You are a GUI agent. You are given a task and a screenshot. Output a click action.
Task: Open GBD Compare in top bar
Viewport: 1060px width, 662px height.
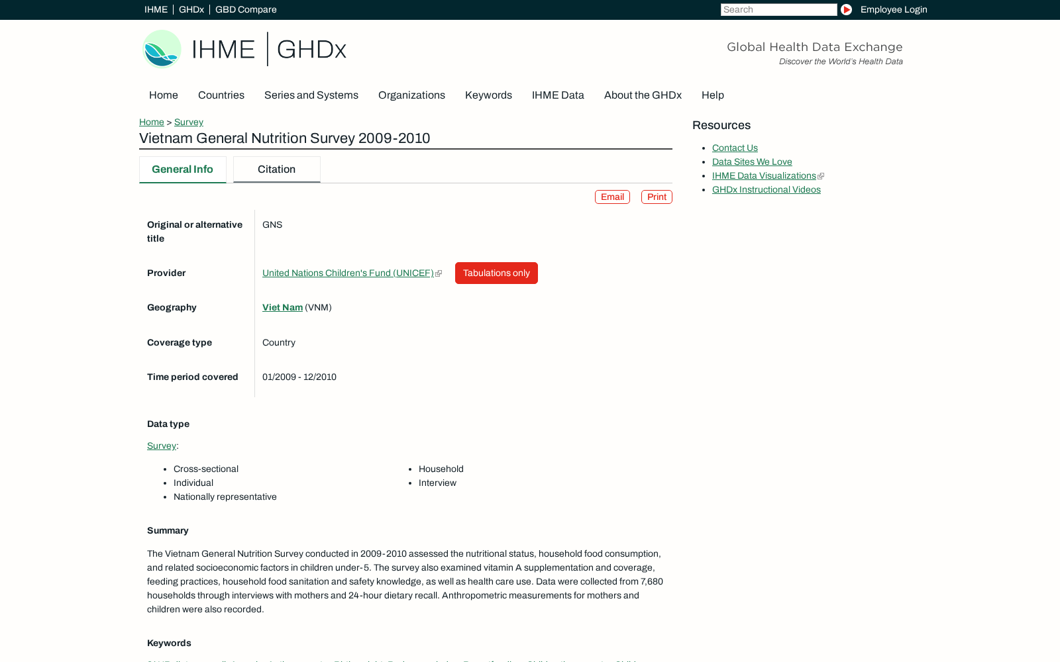pyautogui.click(x=246, y=9)
